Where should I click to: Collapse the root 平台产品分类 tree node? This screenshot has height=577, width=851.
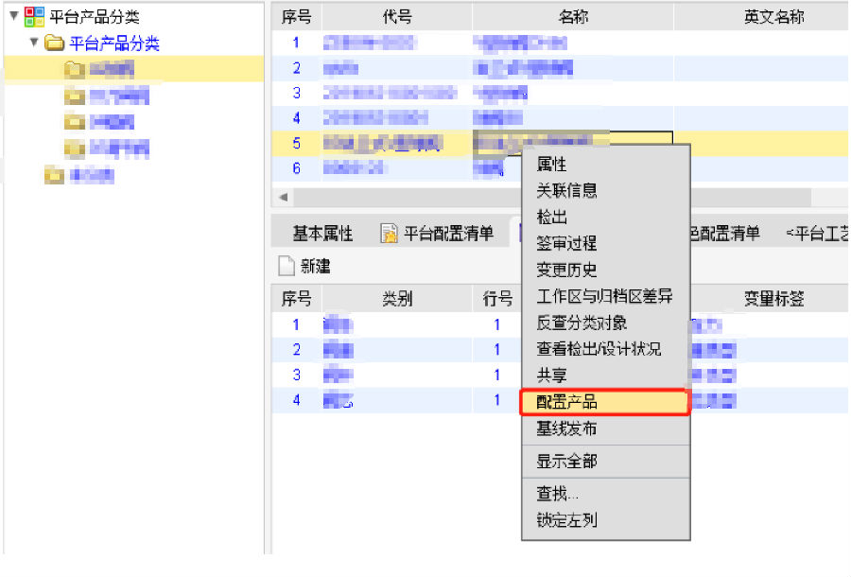coord(14,16)
